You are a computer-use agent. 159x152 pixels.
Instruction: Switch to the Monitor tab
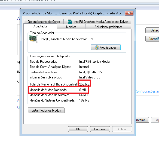pos(71,27)
